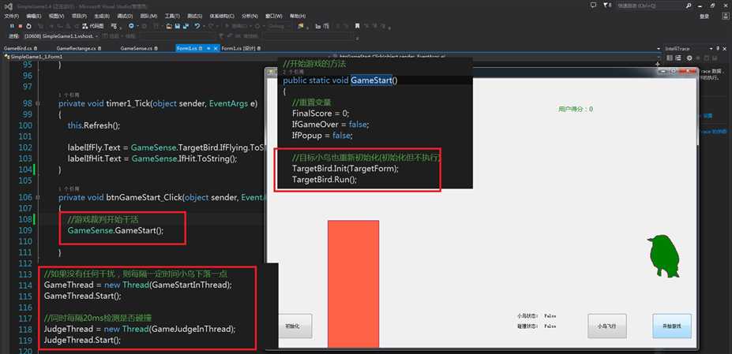
Task: Open the View menu
Action: (56, 16)
